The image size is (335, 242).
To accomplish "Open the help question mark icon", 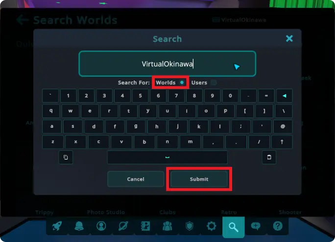I will pyautogui.click(x=278, y=226).
